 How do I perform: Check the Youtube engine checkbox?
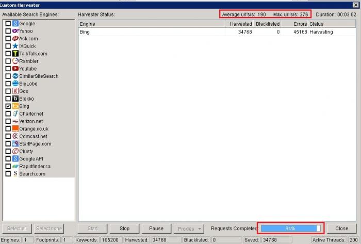pyautogui.click(x=8, y=69)
